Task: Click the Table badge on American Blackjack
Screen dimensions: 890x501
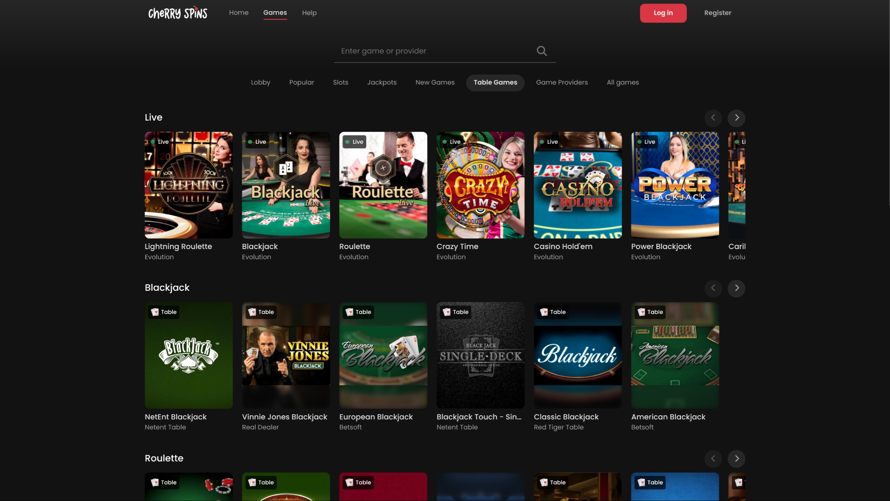Action: coord(650,312)
